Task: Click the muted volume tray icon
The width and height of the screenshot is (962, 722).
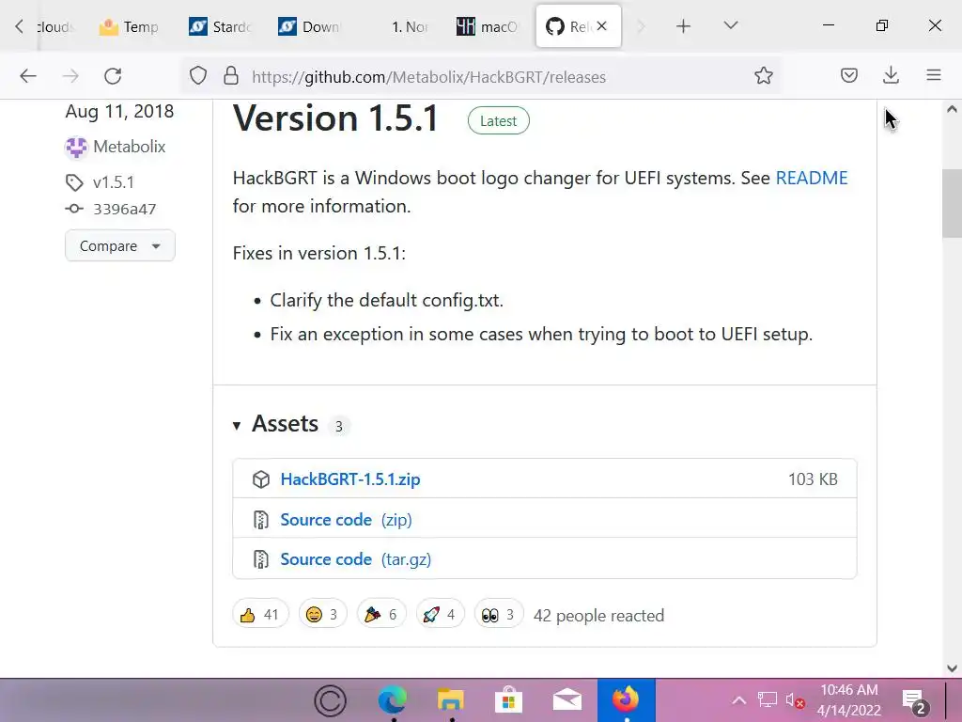Action: 795,700
